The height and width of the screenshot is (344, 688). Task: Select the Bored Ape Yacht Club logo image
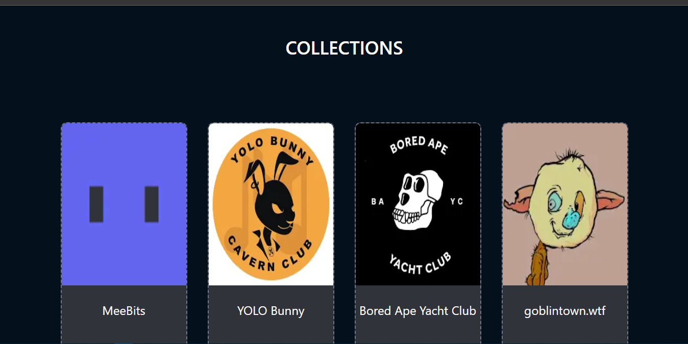pos(418,204)
